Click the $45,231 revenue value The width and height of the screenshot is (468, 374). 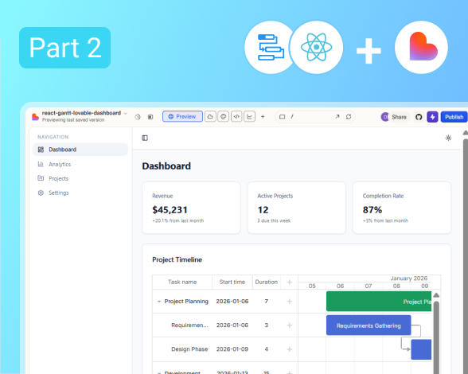coord(170,210)
